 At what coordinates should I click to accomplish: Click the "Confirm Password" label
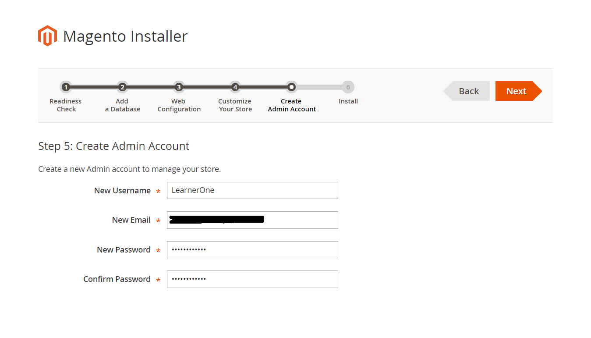pos(117,279)
